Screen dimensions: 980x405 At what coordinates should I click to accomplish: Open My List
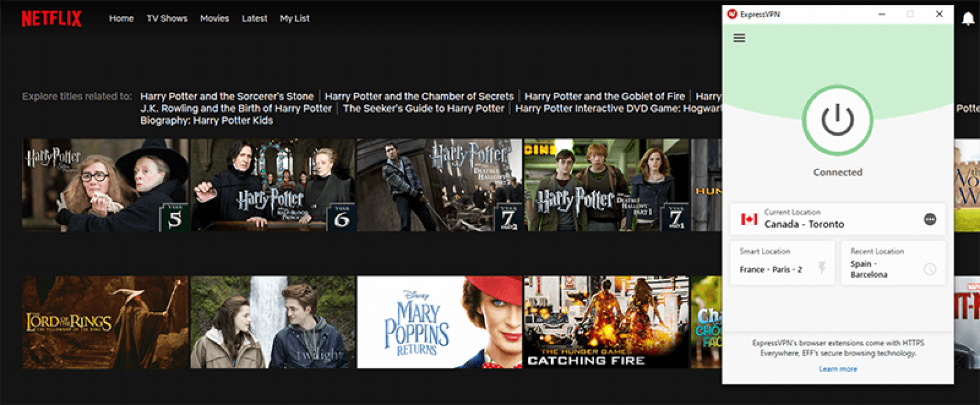click(x=295, y=19)
